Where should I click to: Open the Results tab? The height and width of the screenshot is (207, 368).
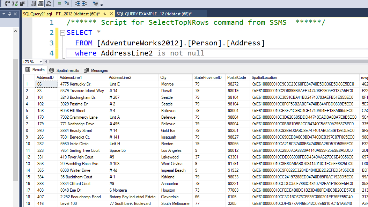pyautogui.click(x=35, y=70)
